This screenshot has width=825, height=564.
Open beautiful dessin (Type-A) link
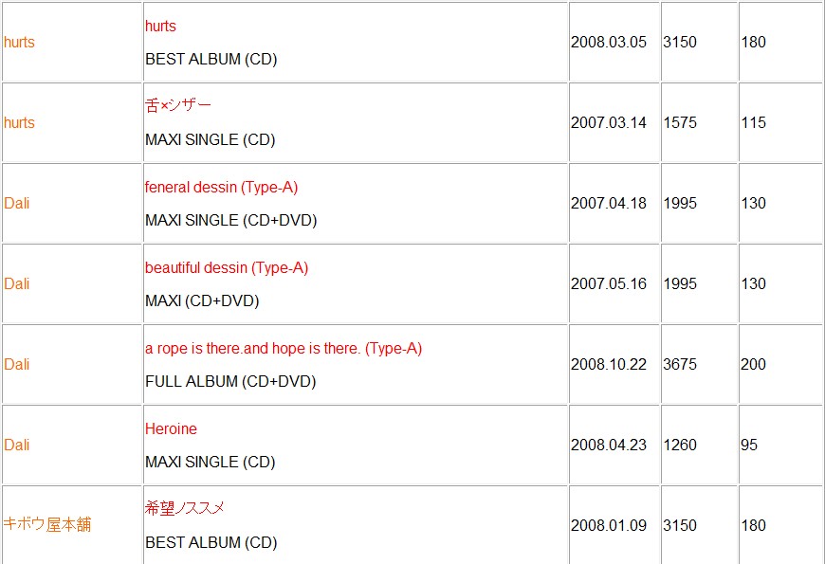click(x=226, y=268)
